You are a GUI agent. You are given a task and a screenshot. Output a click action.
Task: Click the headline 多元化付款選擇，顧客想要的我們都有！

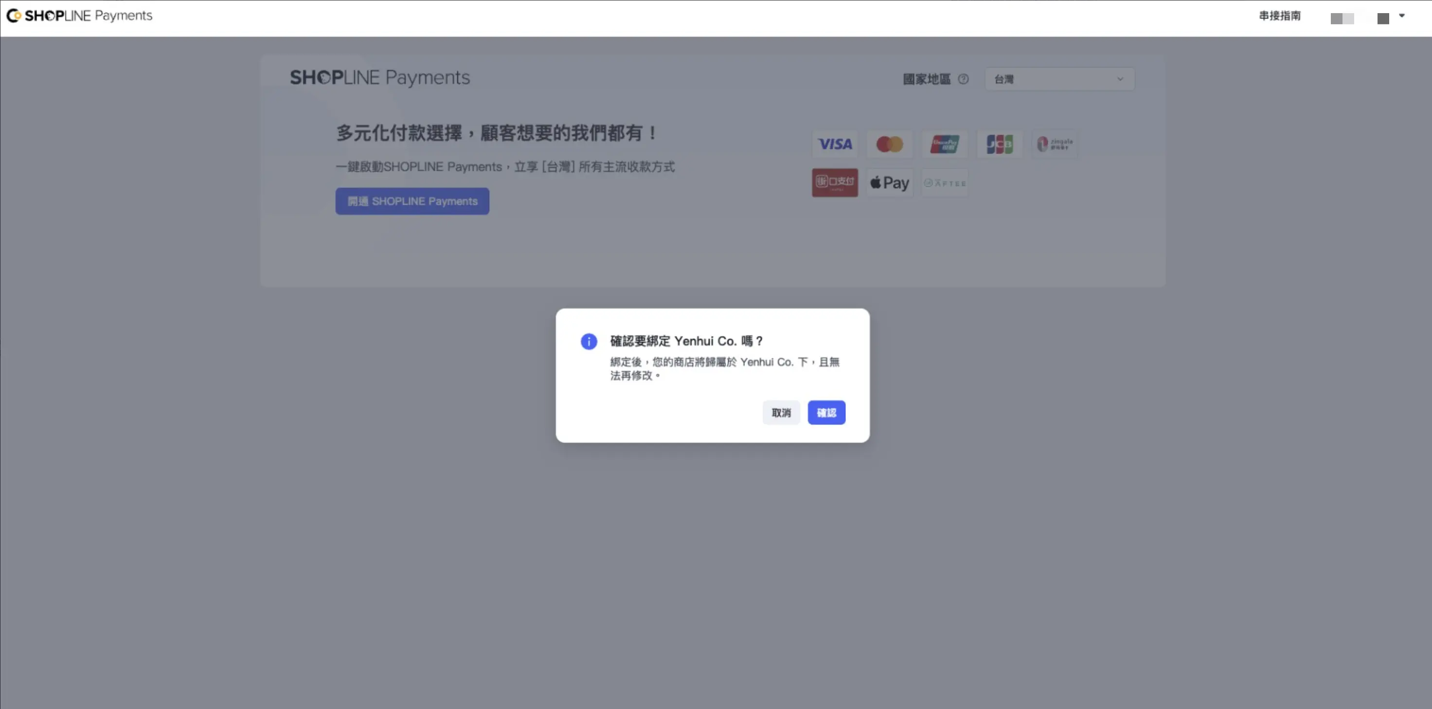pyautogui.click(x=498, y=133)
